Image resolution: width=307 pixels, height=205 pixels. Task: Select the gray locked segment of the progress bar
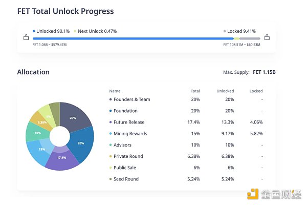pyautogui.click(x=250, y=38)
